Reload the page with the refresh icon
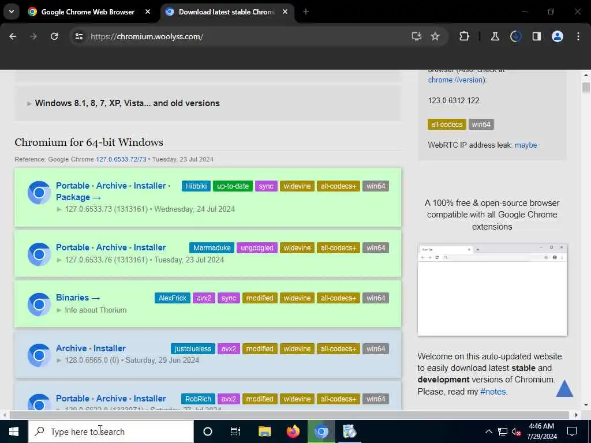 point(54,36)
